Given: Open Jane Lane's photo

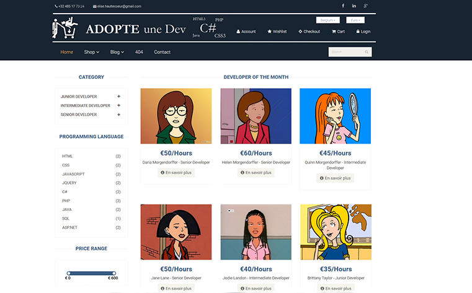Looking at the screenshot, I should (x=176, y=232).
